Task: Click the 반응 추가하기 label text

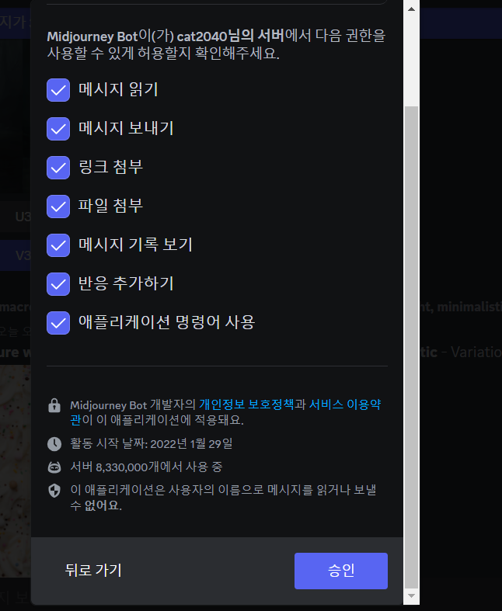Action: [x=126, y=283]
